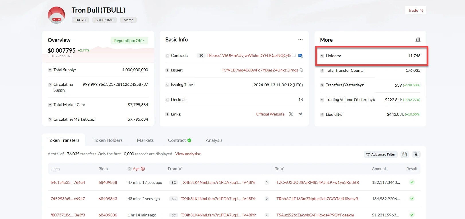
Task: Click the Trade button
Action: (415, 10)
